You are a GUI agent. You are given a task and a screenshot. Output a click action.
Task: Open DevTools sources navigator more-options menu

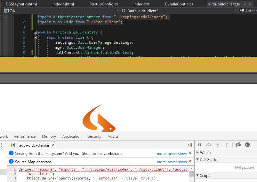pos(2,145)
